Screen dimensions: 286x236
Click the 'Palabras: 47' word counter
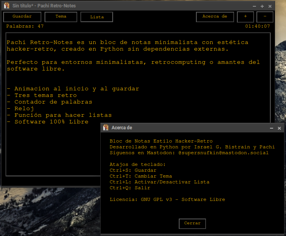click(25, 26)
